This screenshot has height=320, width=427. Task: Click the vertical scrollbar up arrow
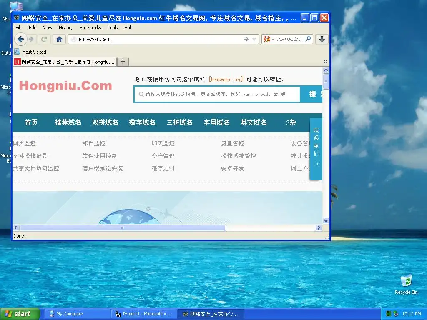pyautogui.click(x=326, y=70)
